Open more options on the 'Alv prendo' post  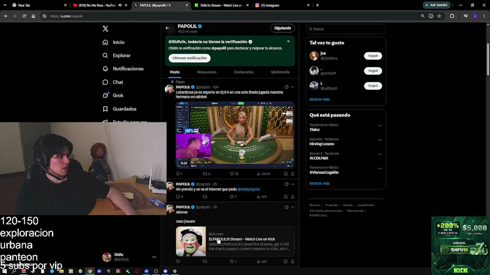292,184
